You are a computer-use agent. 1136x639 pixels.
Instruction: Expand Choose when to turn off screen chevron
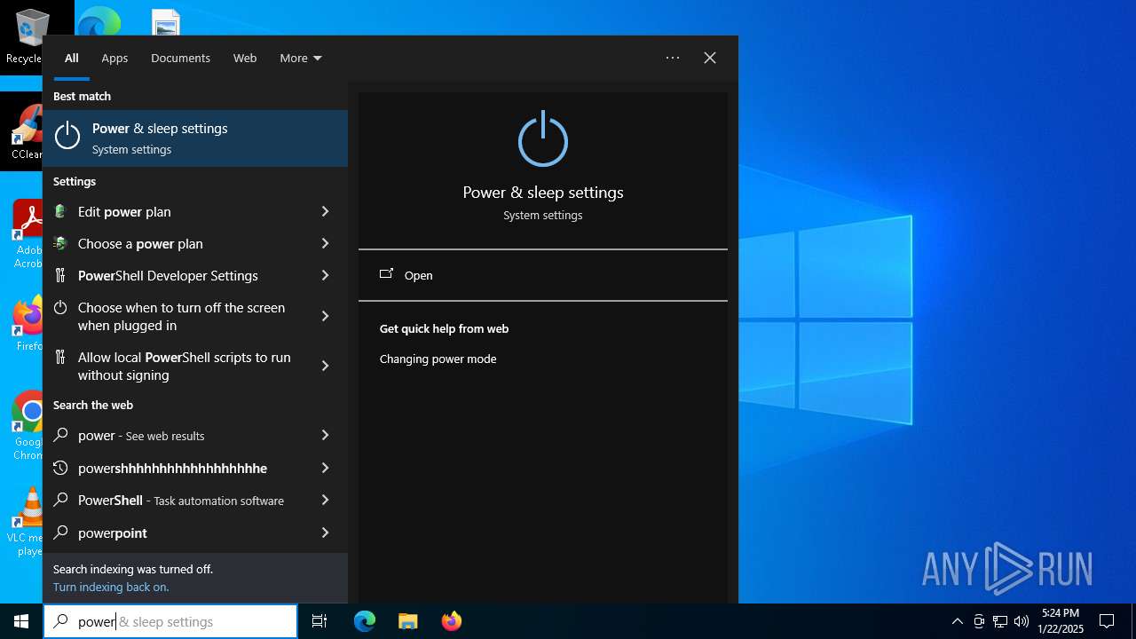325,316
